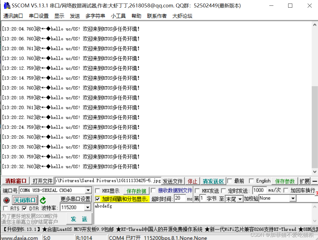This screenshot has width=318, height=240.
Task: Click the 发送 send button
Action: point(79,218)
